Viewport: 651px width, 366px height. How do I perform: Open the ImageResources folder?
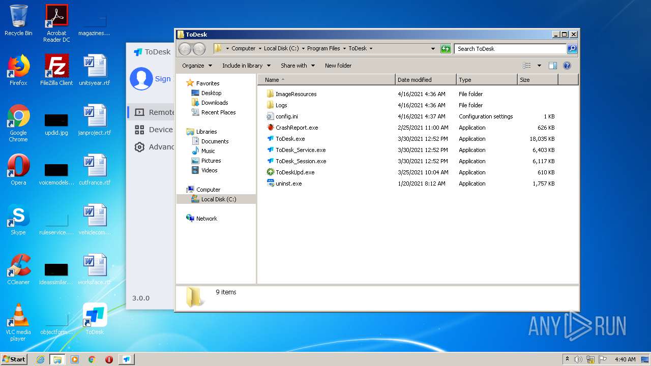296,94
